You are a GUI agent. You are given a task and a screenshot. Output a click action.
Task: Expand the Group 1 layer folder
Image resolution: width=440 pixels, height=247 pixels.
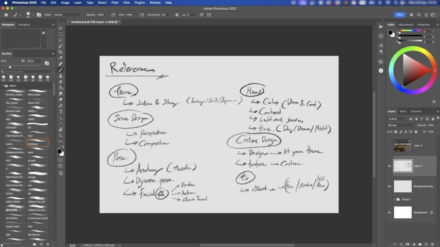pyautogui.click(x=395, y=199)
